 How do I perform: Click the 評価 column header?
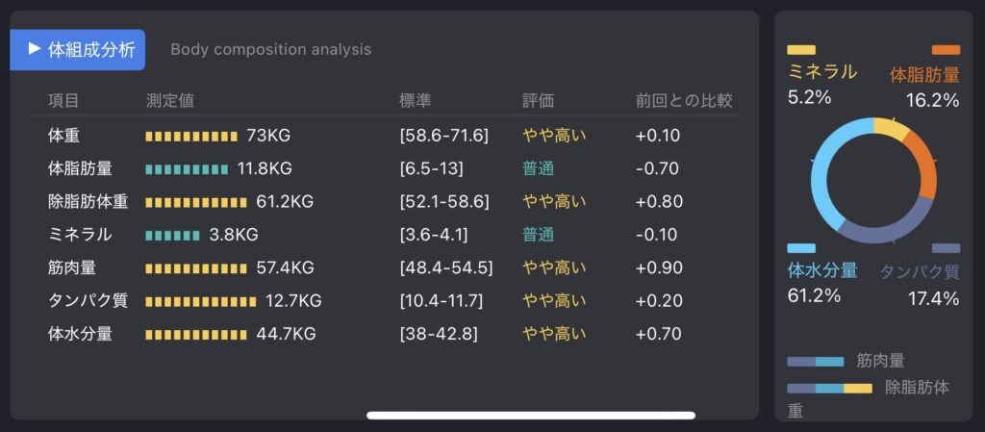point(538,100)
